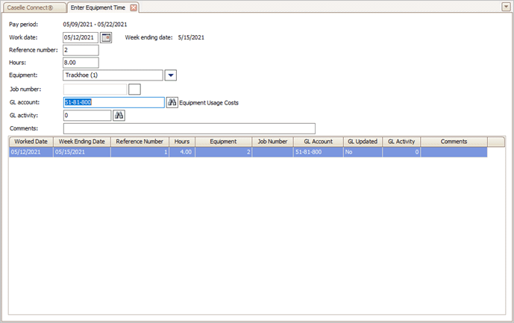Image resolution: width=514 pixels, height=323 pixels.
Task: Click the GL activity binoculars search icon
Action: click(x=119, y=116)
